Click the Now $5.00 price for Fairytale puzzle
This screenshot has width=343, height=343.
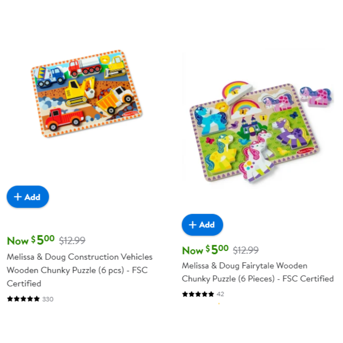point(205,250)
